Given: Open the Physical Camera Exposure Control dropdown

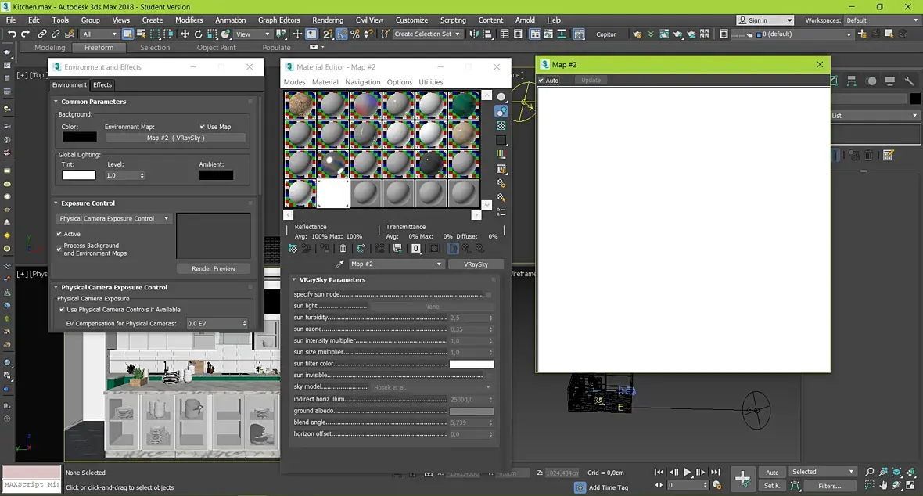Looking at the screenshot, I should 113,219.
